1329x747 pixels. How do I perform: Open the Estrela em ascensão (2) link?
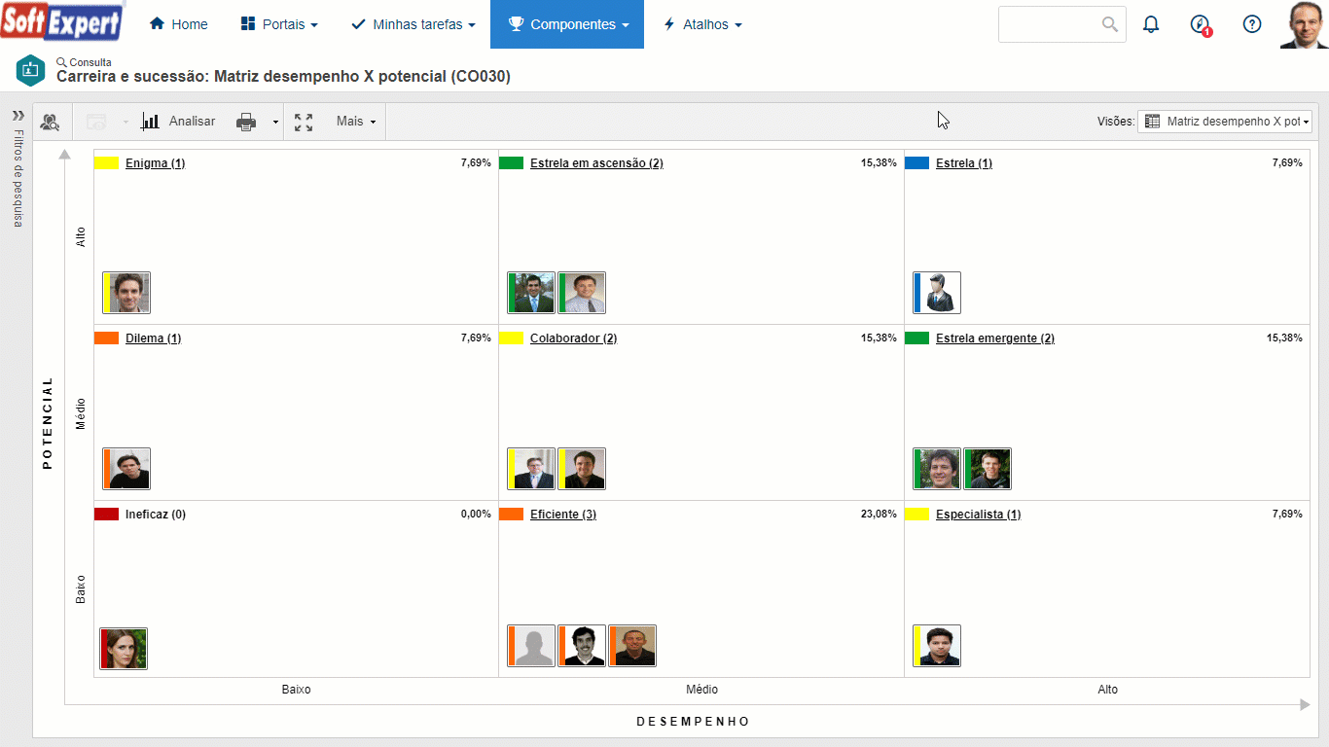(596, 163)
